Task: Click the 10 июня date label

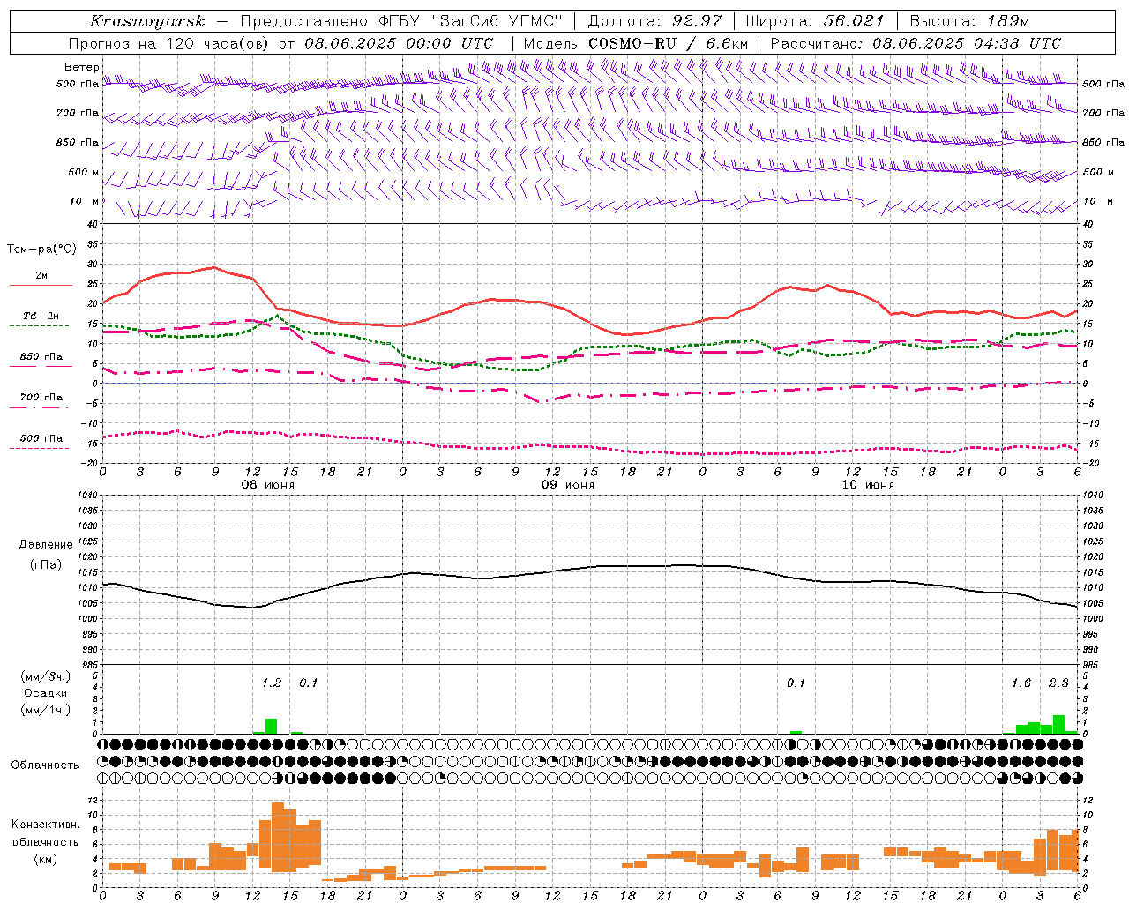Action: click(x=868, y=485)
